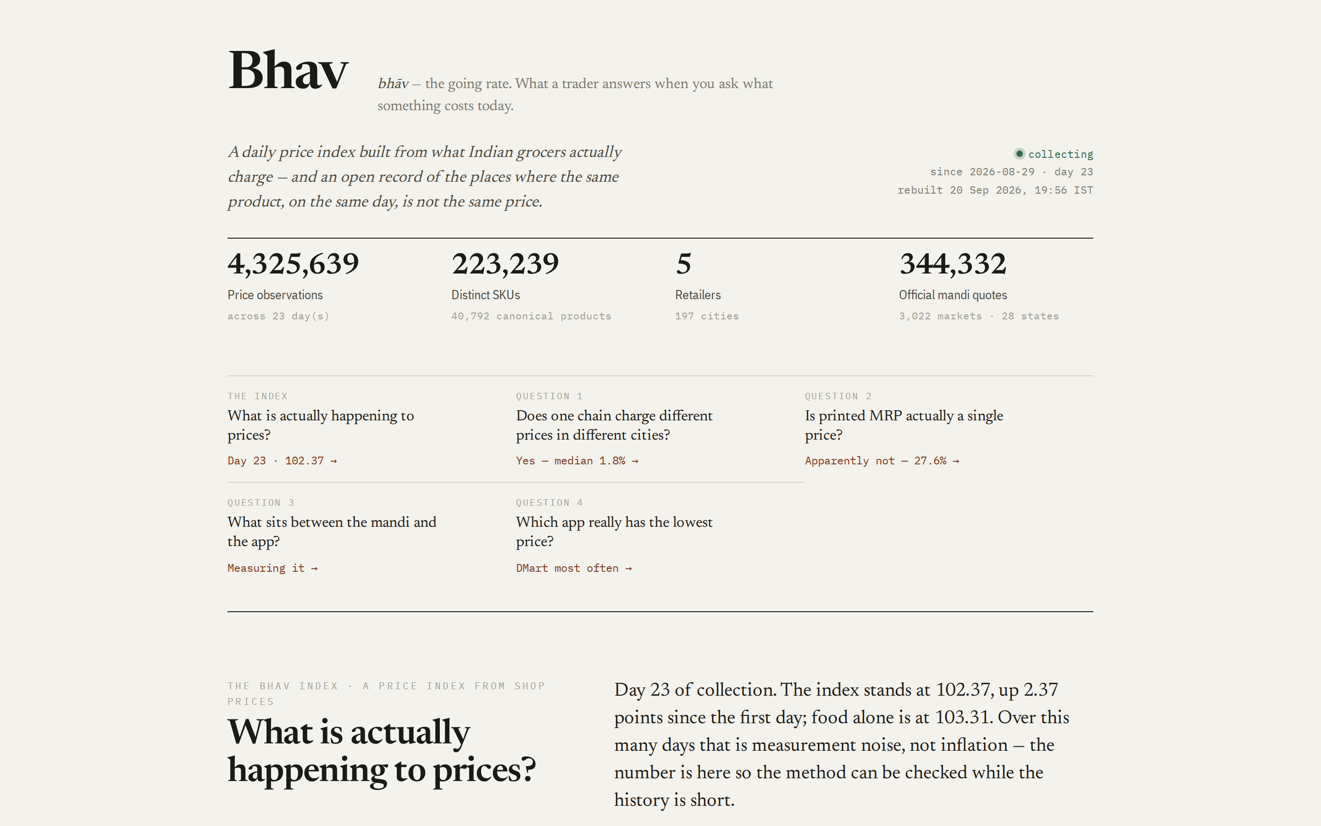The width and height of the screenshot is (1321, 826).
Task: Open the 'Measuring it →' link
Action: point(272,568)
